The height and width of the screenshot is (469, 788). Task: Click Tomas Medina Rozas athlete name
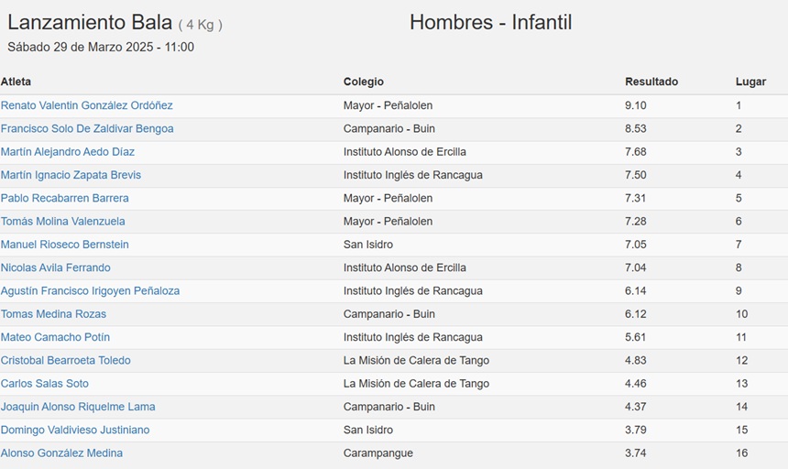[53, 314]
